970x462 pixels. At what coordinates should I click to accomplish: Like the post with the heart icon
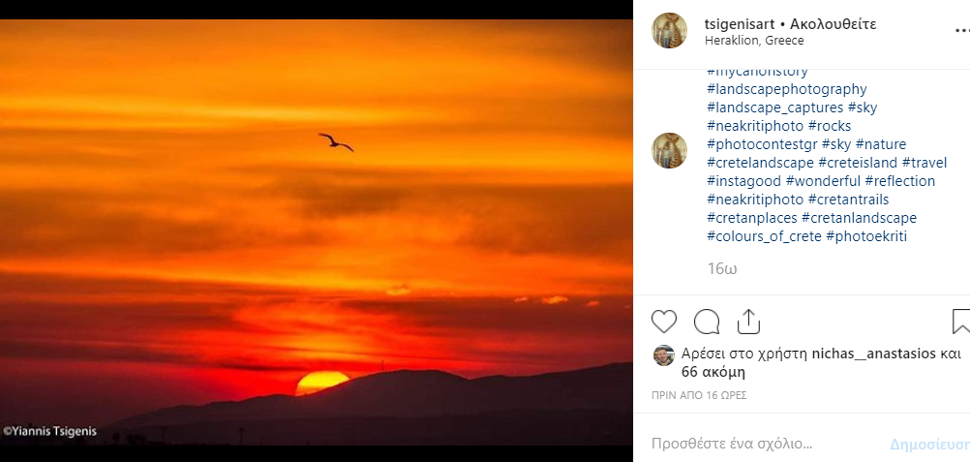pyautogui.click(x=664, y=322)
